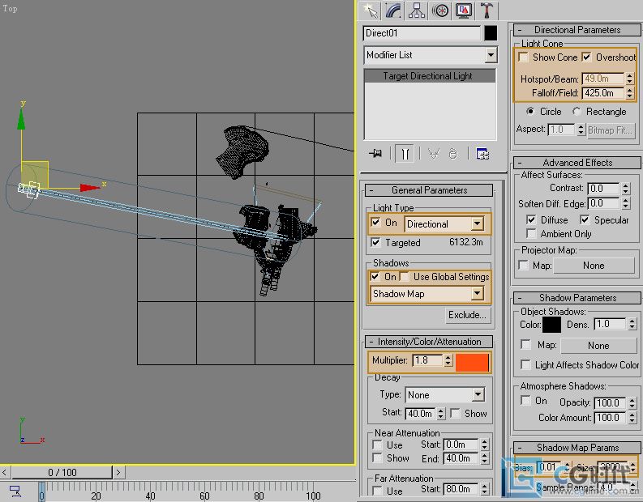Enable Projector Map checkbox
Image resolution: width=643 pixels, height=502 pixels.
523,265
